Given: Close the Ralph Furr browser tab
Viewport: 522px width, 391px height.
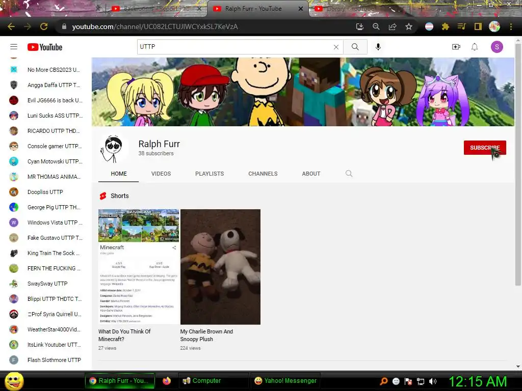Looking at the screenshot, I should (x=301, y=9).
